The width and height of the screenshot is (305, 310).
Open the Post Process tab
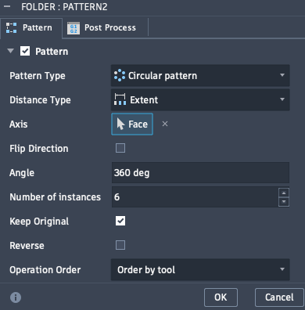(106, 28)
